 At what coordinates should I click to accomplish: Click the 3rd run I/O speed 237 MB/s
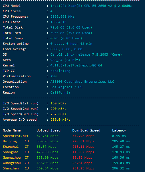tap(58, 114)
